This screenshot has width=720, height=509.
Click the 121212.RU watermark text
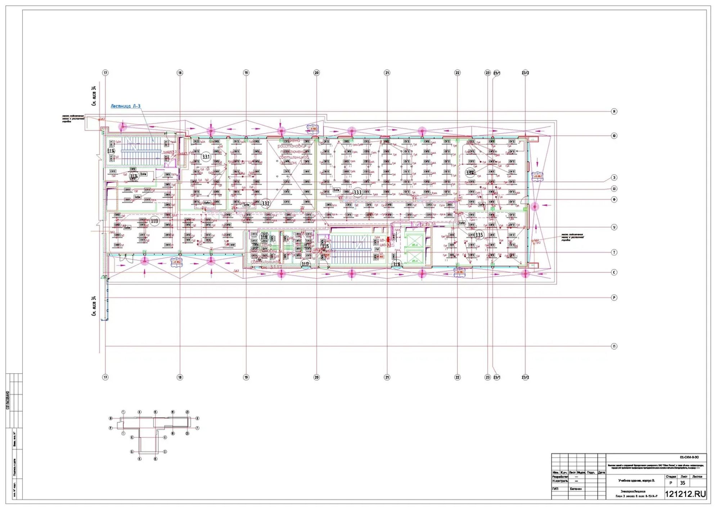685,494
